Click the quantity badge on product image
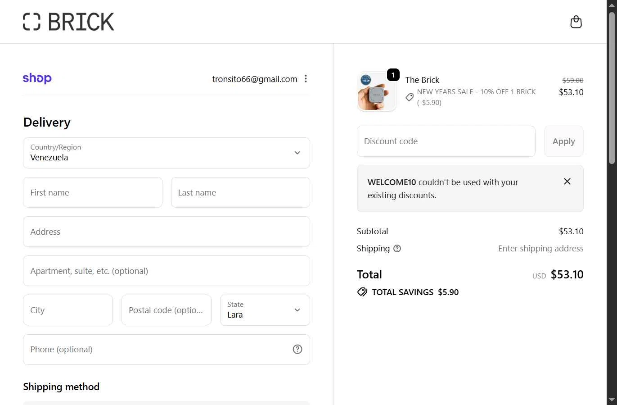Screen dimensions: 617x405 pos(393,75)
